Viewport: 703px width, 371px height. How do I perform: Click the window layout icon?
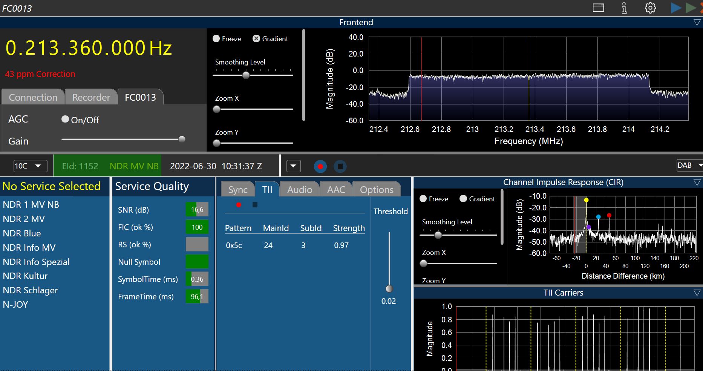tap(599, 8)
